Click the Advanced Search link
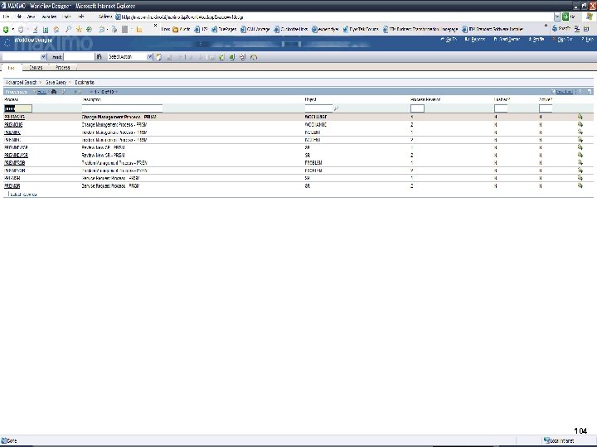 pos(21,83)
